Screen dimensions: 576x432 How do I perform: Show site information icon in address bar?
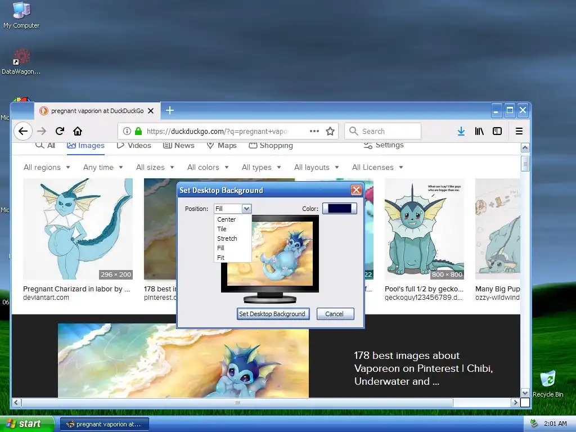tap(127, 131)
